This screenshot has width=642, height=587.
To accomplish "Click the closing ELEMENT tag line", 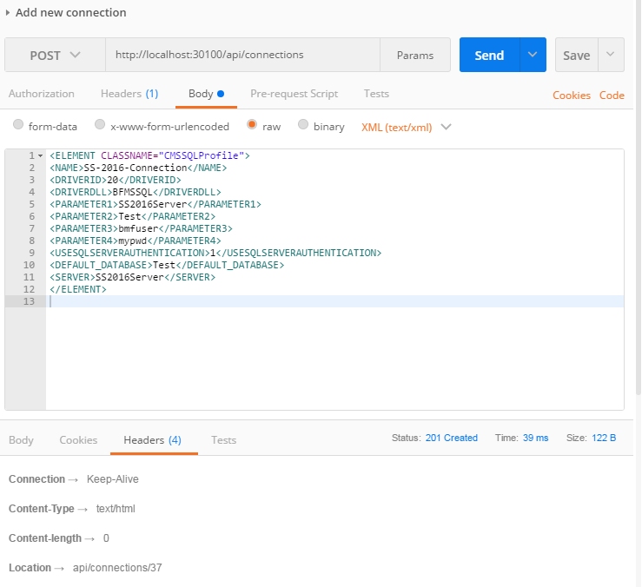I will coord(78,289).
